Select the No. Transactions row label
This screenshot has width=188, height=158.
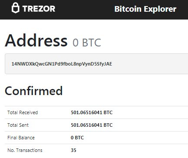(25, 150)
